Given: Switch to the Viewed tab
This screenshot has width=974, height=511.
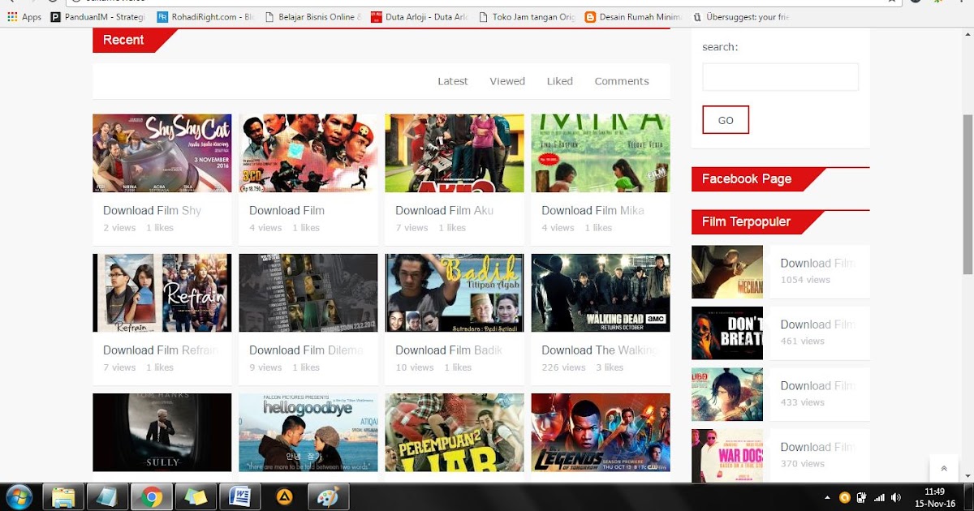Looking at the screenshot, I should (x=507, y=81).
